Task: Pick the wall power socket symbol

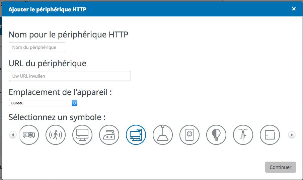Action: (x=190, y=135)
